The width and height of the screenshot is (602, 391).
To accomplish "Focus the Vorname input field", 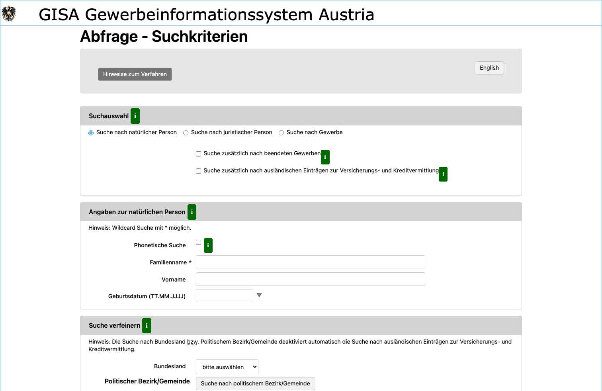I will (x=311, y=279).
